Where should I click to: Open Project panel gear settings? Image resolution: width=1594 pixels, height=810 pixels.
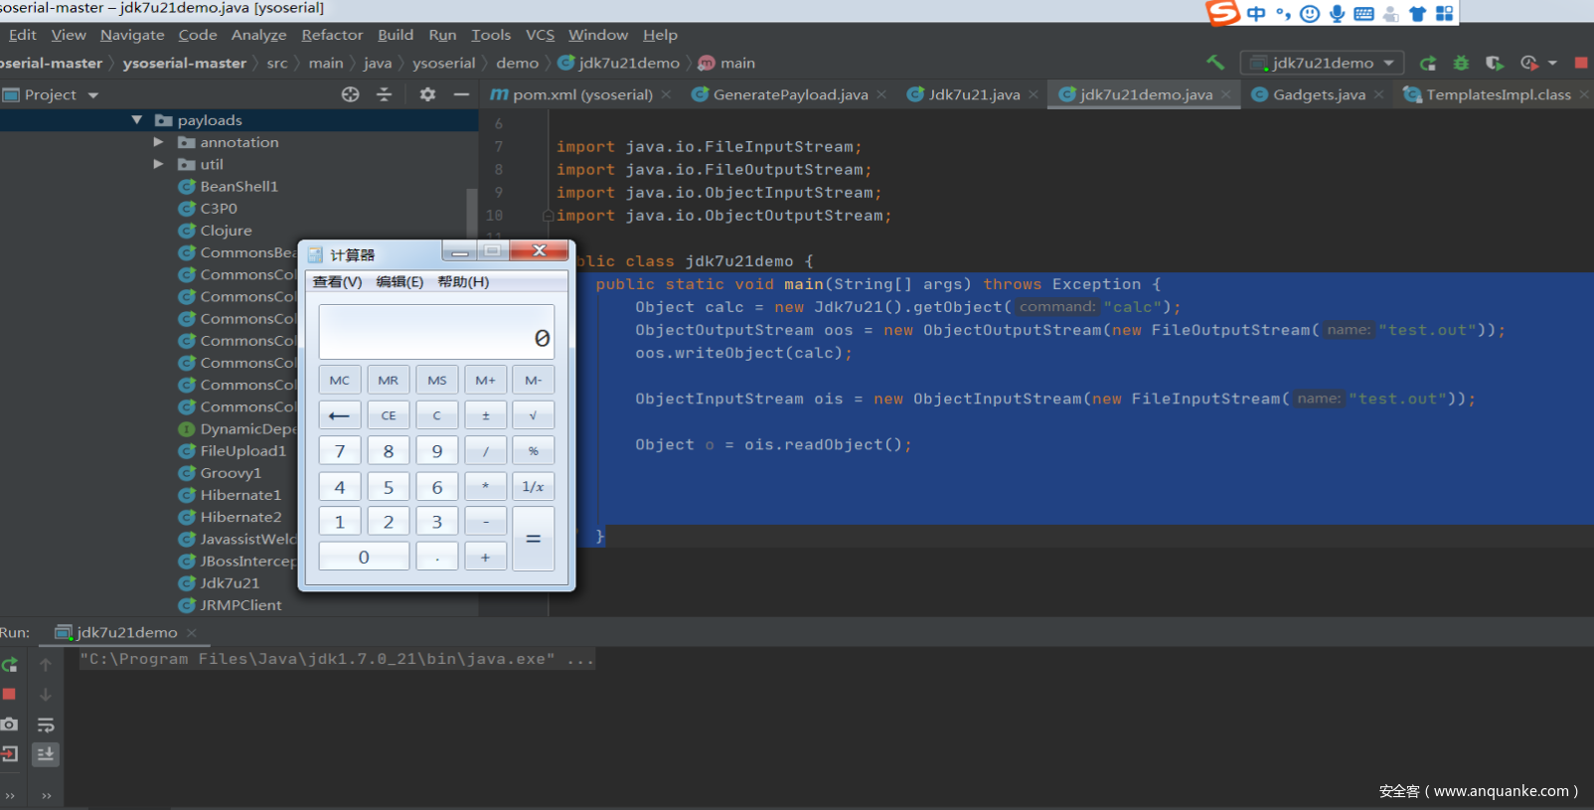[x=427, y=94]
